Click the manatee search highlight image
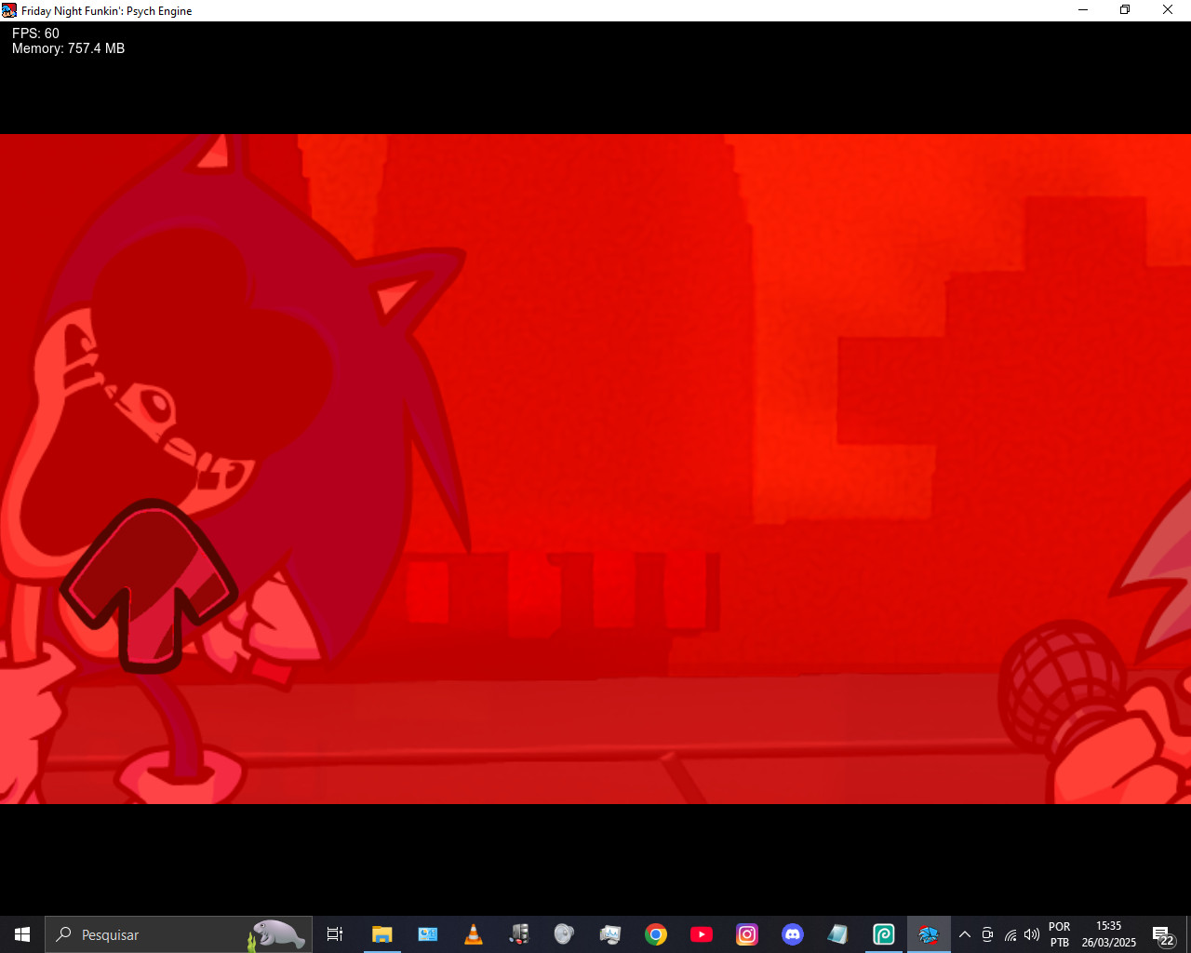Image resolution: width=1191 pixels, height=953 pixels. pos(277,934)
